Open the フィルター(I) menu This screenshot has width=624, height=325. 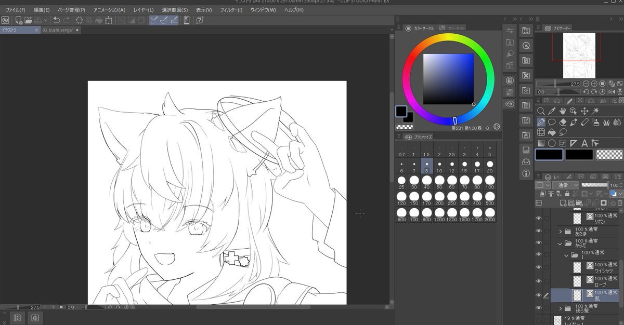(x=231, y=10)
